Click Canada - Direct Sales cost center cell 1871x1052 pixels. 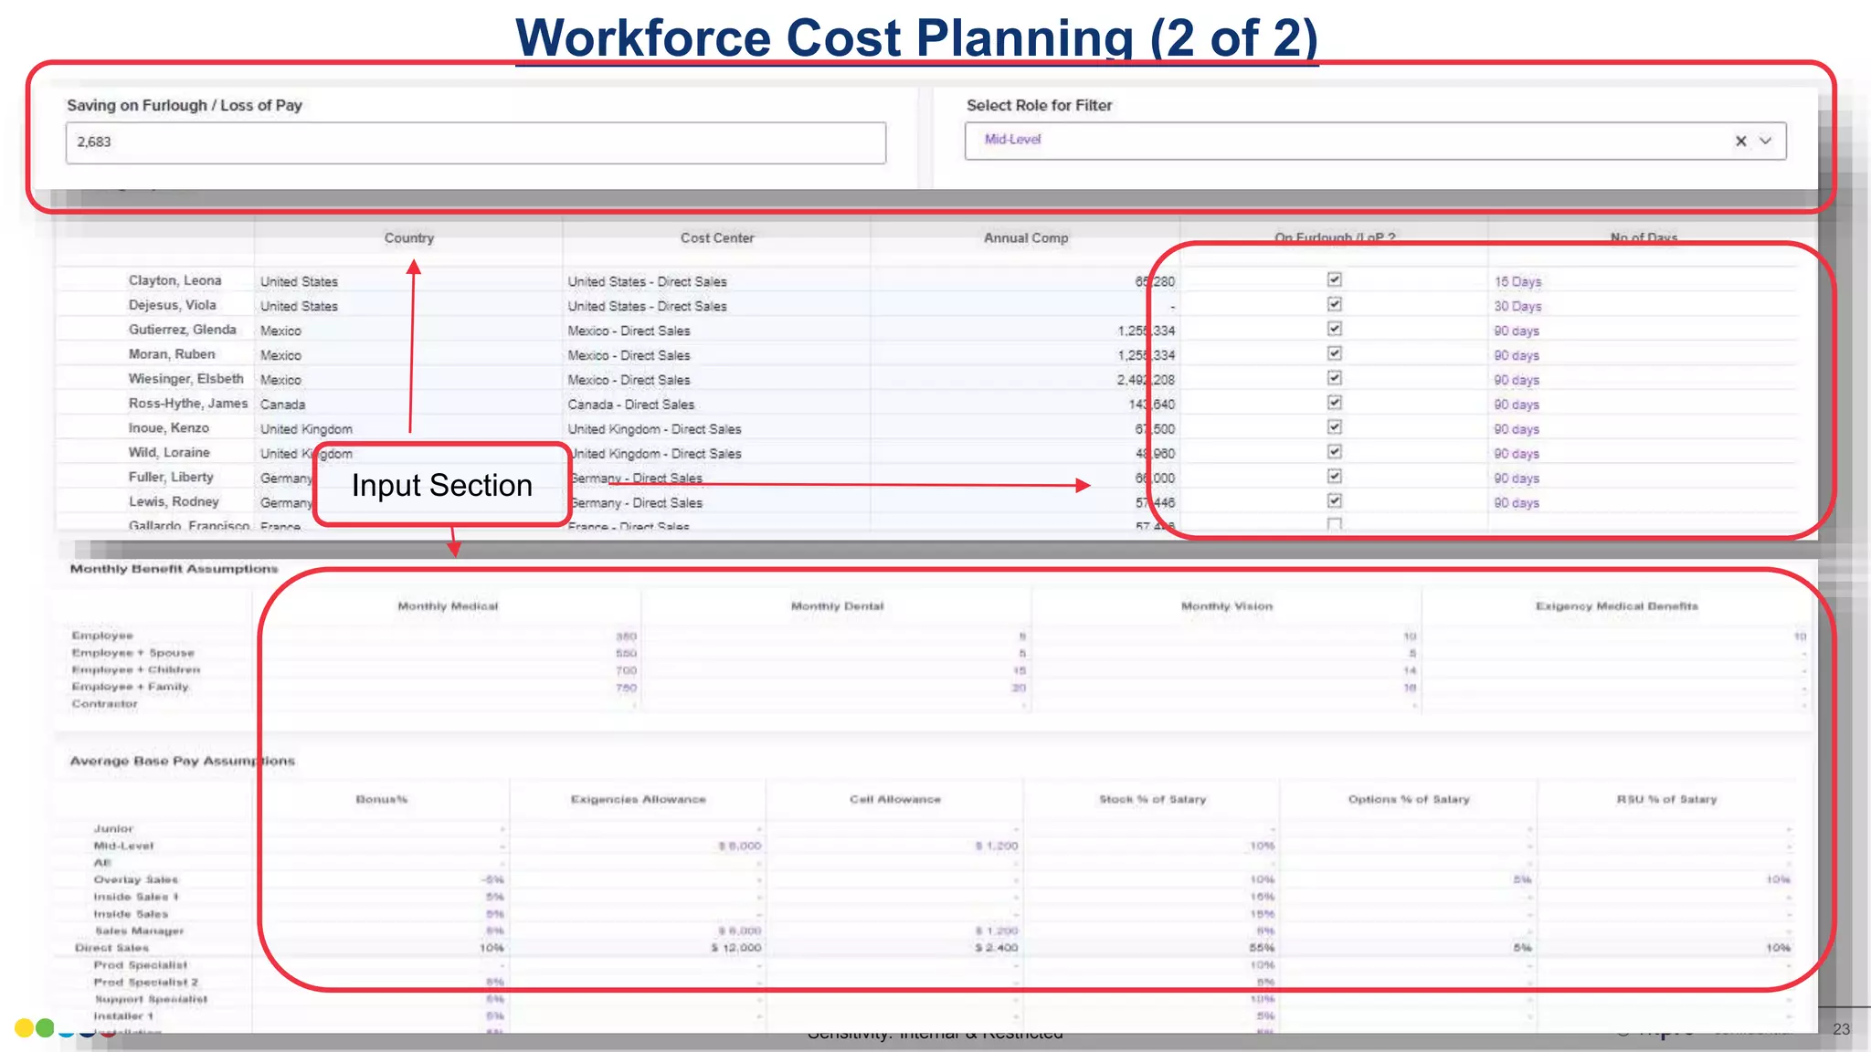[x=630, y=405]
